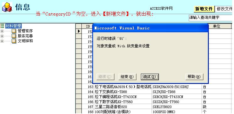Screen dimensions: 234x114
Task: Click the current record row selector arrow
Action: coord(79,31)
